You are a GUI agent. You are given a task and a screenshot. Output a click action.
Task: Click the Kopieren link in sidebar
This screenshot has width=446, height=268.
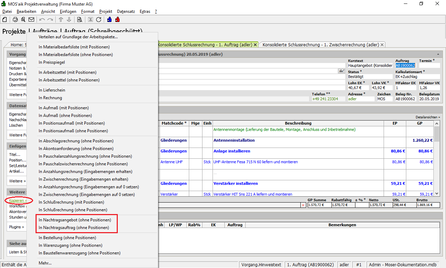pyautogui.click(x=17, y=200)
